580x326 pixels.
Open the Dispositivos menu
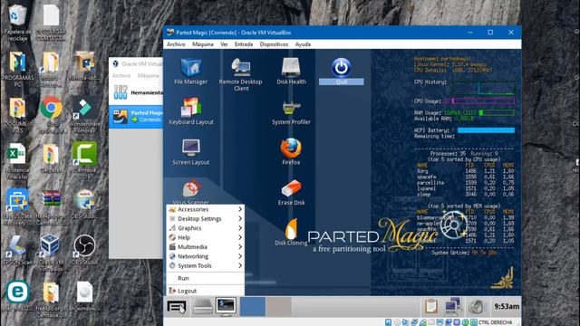click(274, 44)
